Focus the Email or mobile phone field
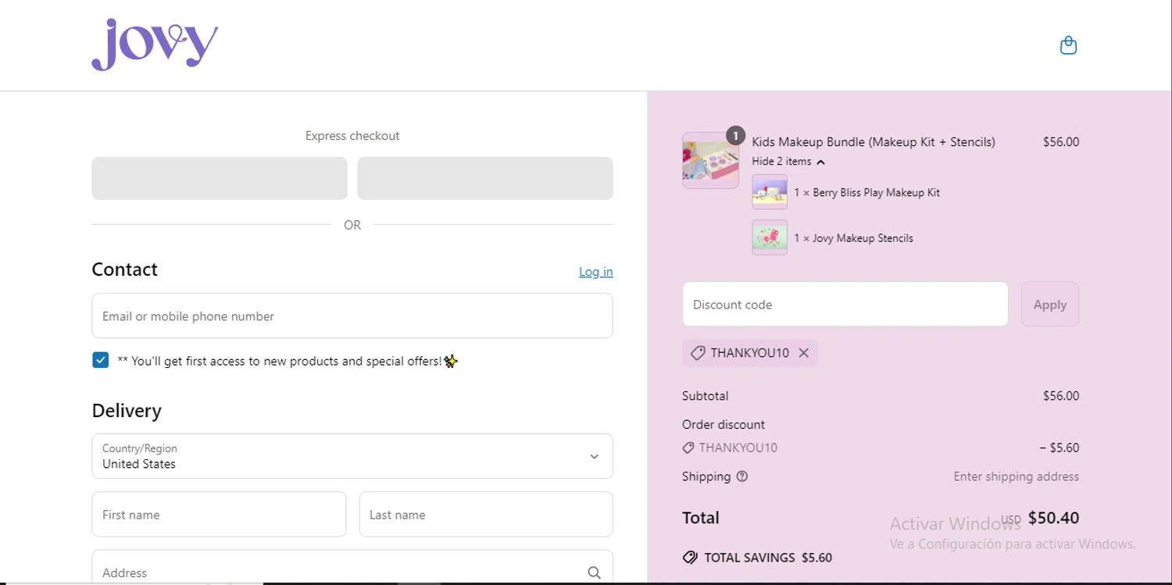 pyautogui.click(x=352, y=316)
